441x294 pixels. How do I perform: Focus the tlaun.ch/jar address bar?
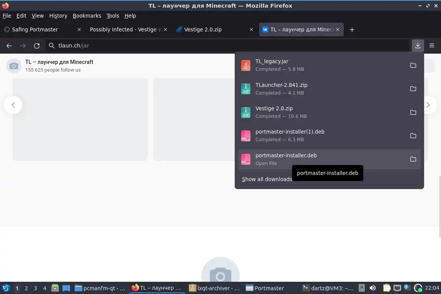(x=227, y=46)
